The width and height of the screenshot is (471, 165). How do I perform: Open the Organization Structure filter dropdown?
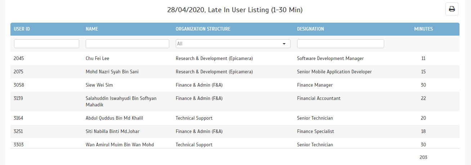233,43
